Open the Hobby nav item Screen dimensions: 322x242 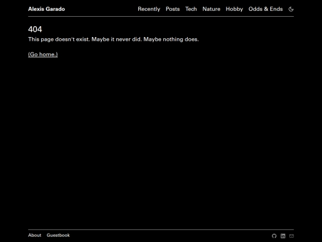point(234,9)
